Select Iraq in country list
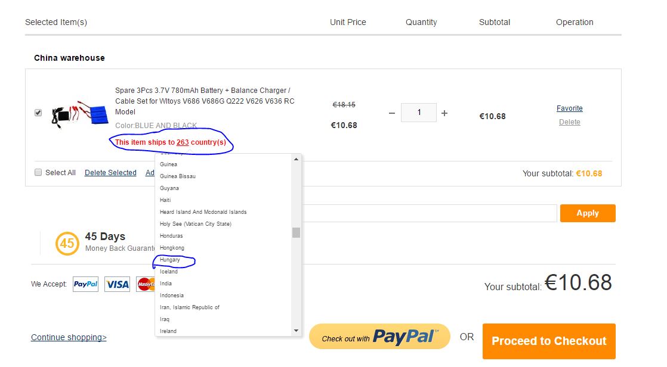This screenshot has width=667, height=367. coord(164,319)
